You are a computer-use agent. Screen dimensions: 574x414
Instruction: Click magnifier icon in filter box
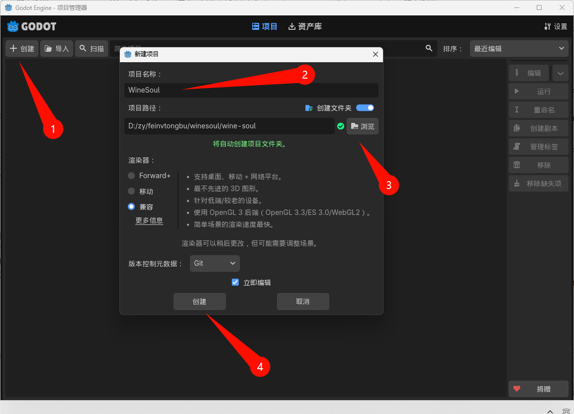click(x=429, y=48)
